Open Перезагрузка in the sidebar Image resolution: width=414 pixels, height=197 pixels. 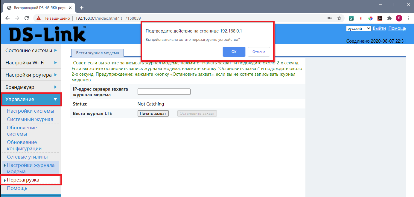tap(23, 180)
